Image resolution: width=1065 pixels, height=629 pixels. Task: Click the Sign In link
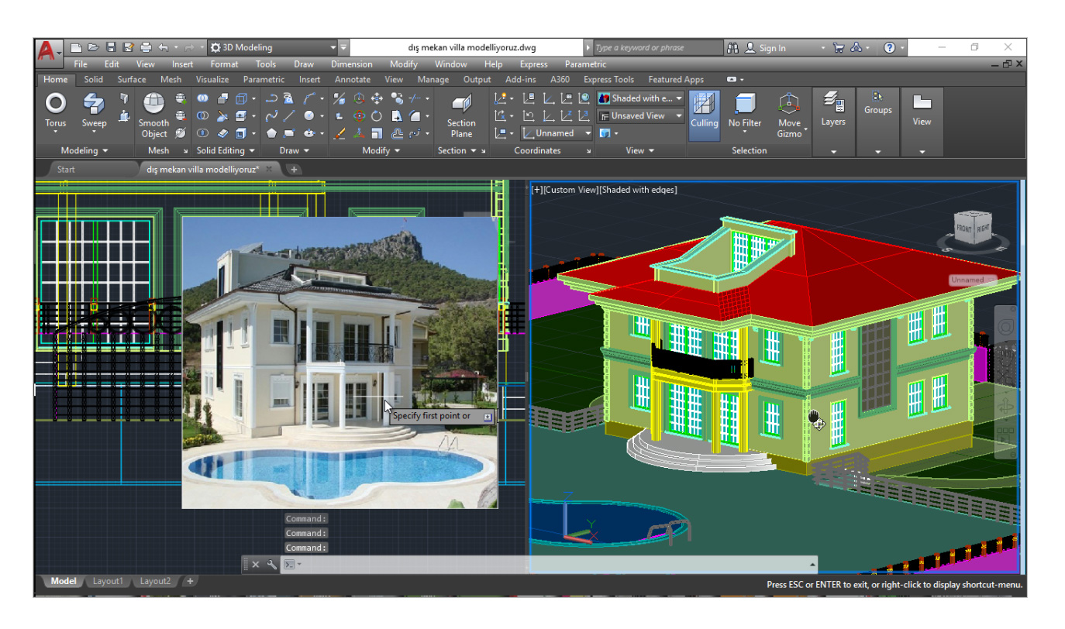tap(772, 47)
